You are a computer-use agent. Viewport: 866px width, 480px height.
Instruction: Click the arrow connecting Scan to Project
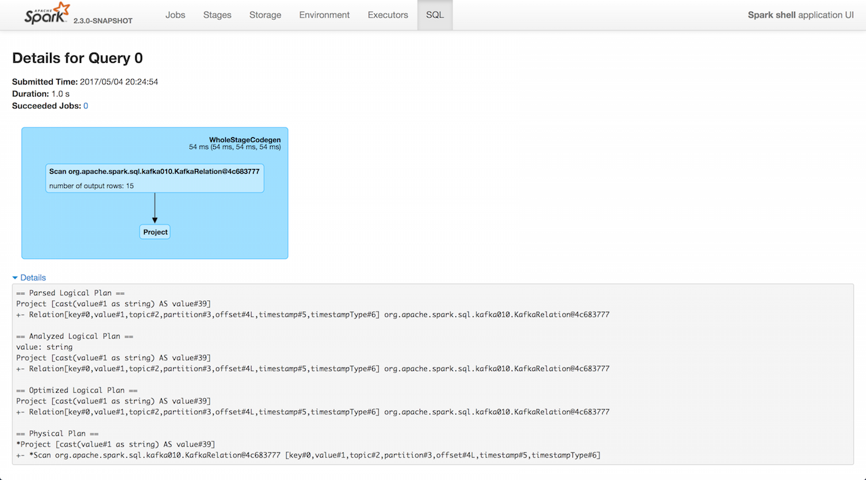tap(155, 208)
